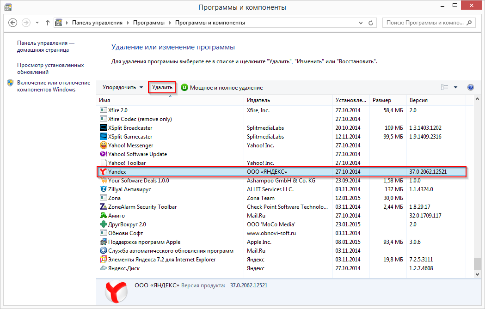Open the Упорядочить dropdown menu
The image size is (485, 309).
point(123,87)
